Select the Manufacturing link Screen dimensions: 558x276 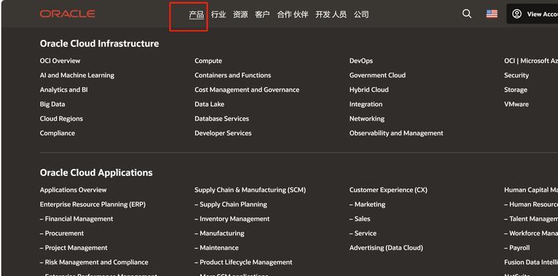220,233
